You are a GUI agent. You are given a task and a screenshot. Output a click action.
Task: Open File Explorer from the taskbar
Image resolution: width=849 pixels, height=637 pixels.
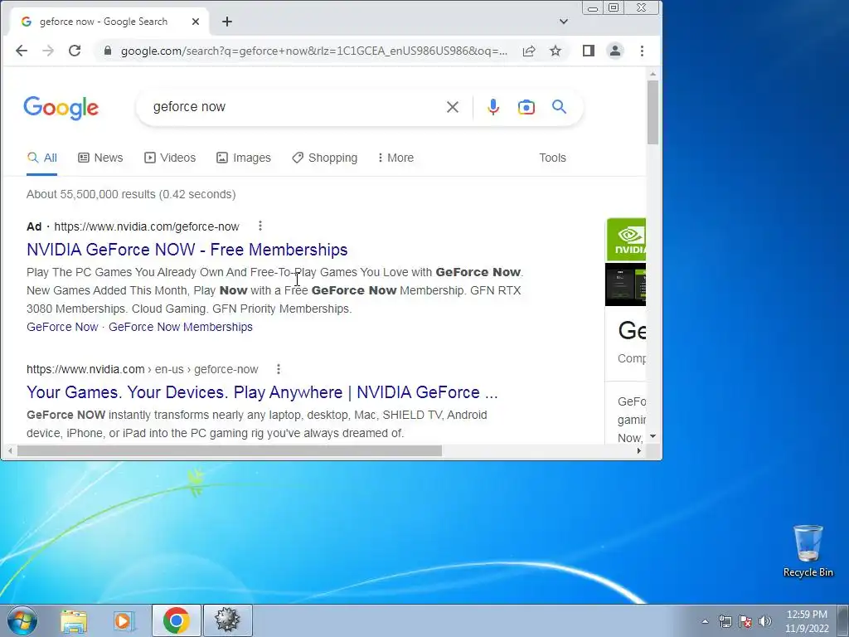tap(74, 620)
